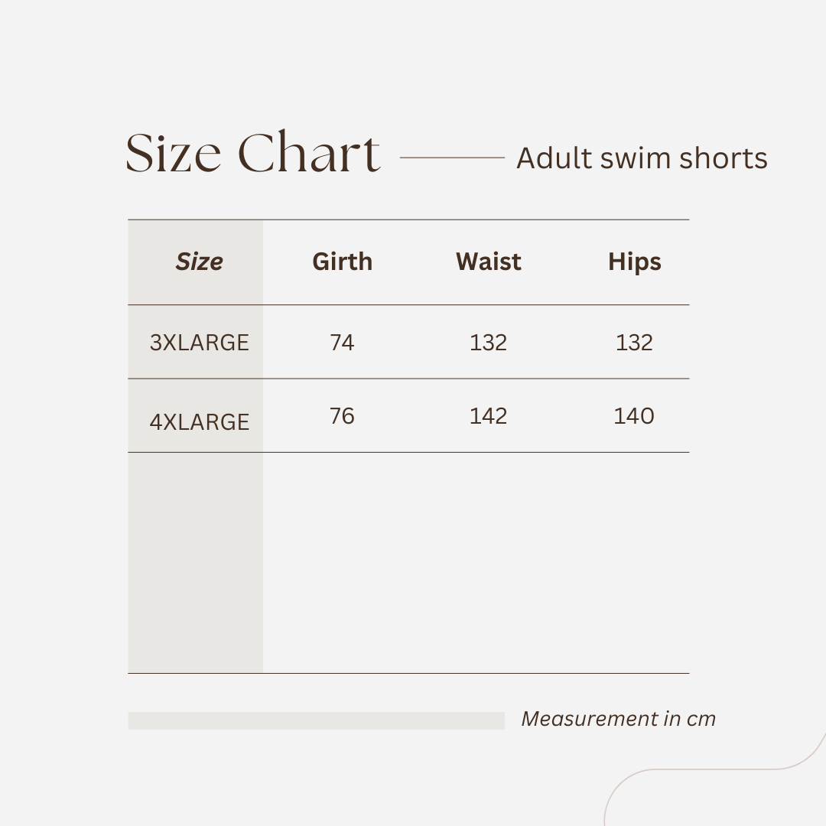Click the empty gray column below 4XLARGE
The width and height of the screenshot is (826, 826).
click(195, 562)
